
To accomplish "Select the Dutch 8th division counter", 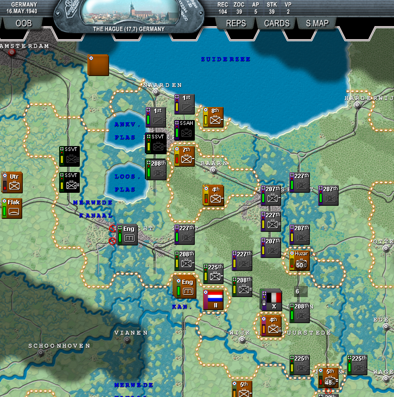I will coord(213,117).
